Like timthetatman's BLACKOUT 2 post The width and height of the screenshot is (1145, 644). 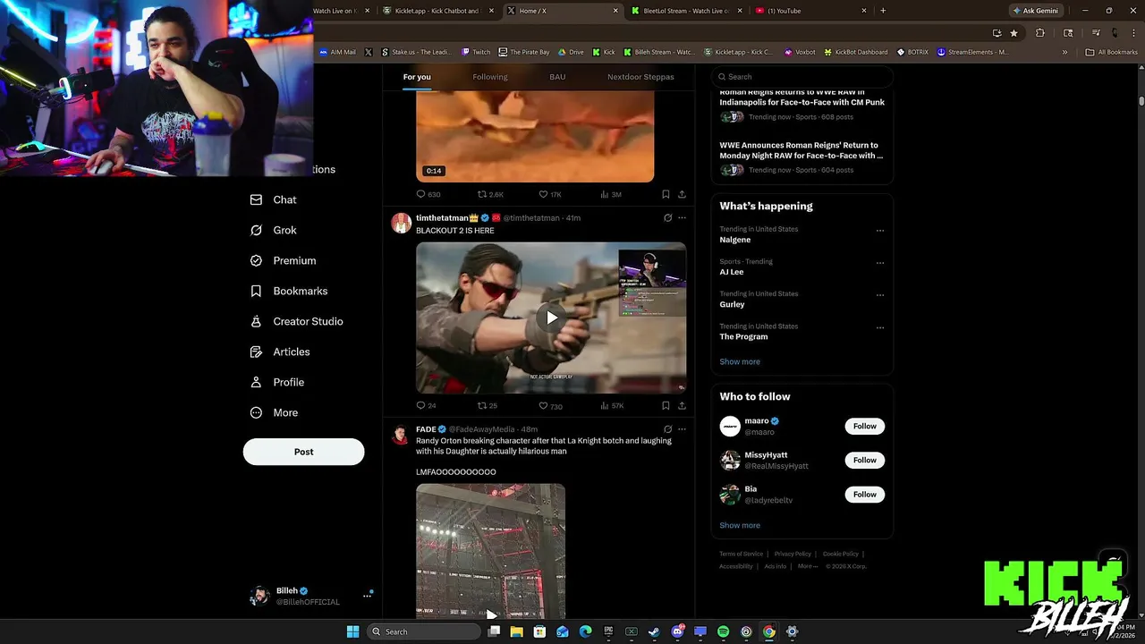pyautogui.click(x=550, y=405)
